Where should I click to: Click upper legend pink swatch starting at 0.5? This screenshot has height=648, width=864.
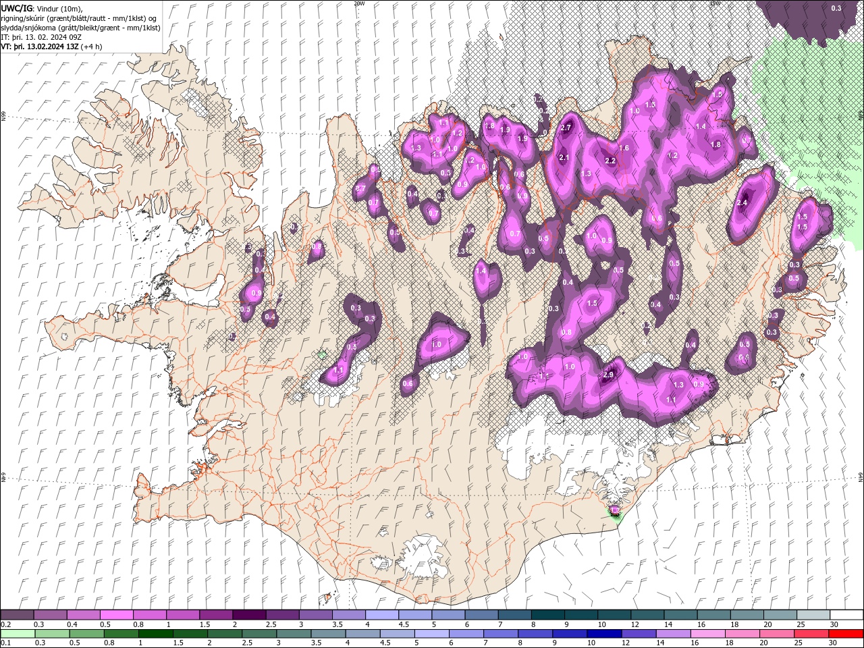[x=116, y=615]
